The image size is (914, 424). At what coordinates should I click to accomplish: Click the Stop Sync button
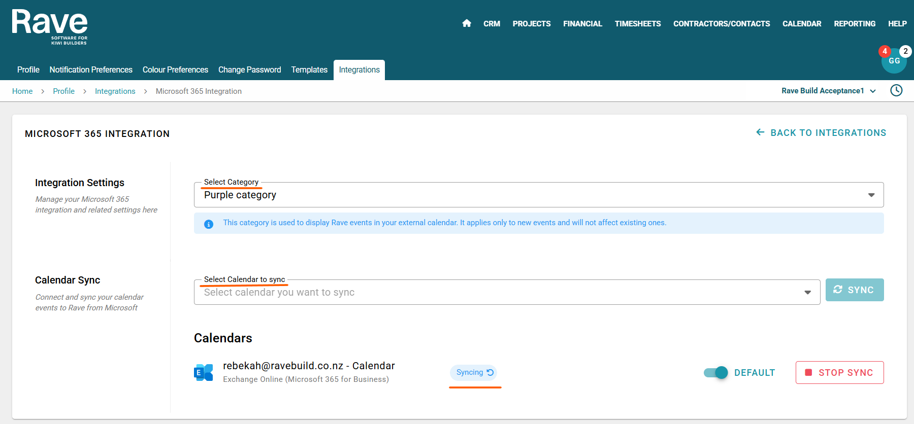840,372
